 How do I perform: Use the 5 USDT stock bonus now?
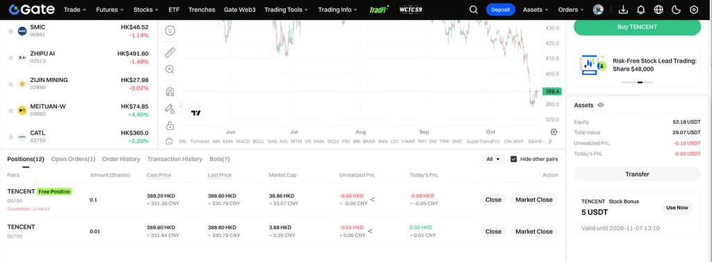pyautogui.click(x=677, y=208)
